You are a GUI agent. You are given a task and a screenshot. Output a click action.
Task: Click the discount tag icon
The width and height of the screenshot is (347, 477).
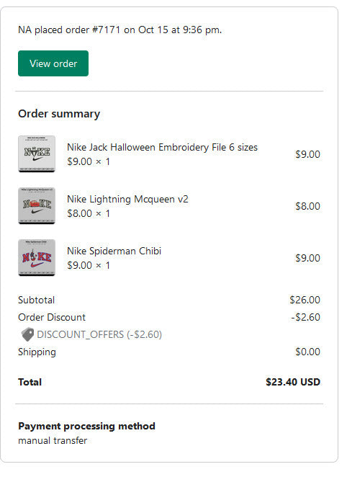(27, 334)
